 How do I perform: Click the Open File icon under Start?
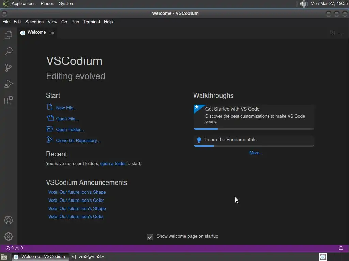pos(50,118)
